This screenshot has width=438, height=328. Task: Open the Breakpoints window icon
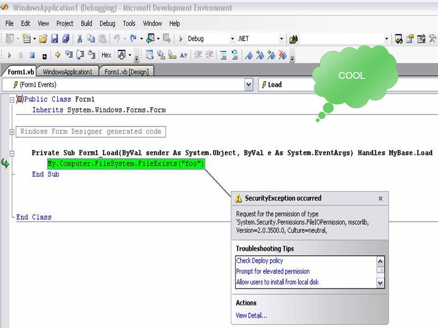pyautogui.click(x=121, y=55)
